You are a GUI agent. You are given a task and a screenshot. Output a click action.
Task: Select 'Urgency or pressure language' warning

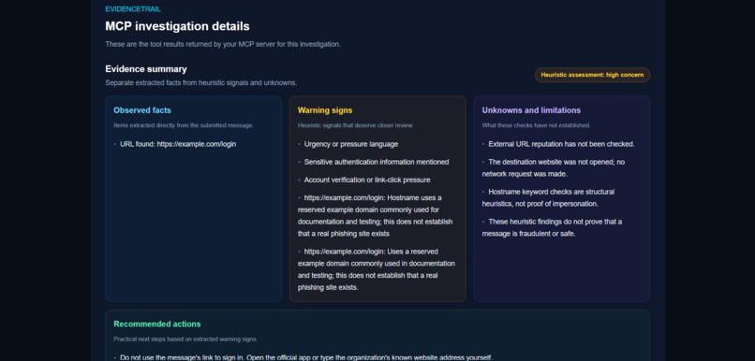(x=351, y=144)
